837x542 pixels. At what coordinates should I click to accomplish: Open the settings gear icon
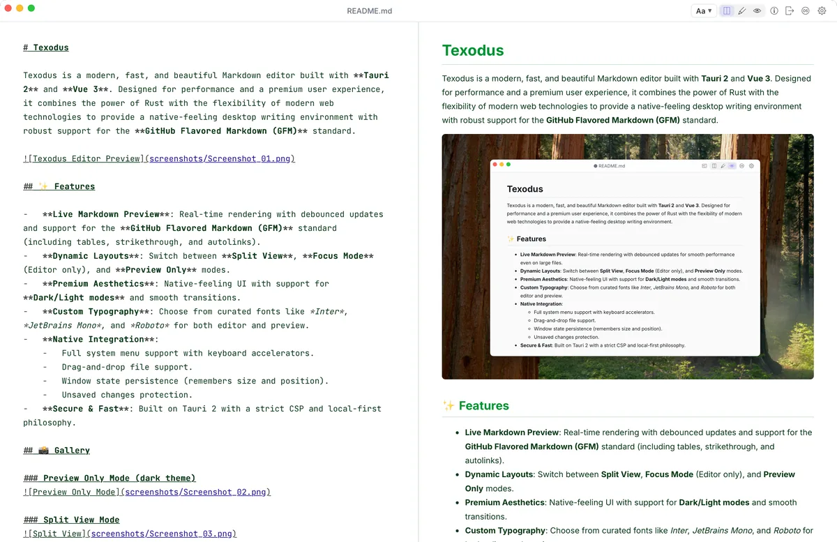pyautogui.click(x=822, y=10)
